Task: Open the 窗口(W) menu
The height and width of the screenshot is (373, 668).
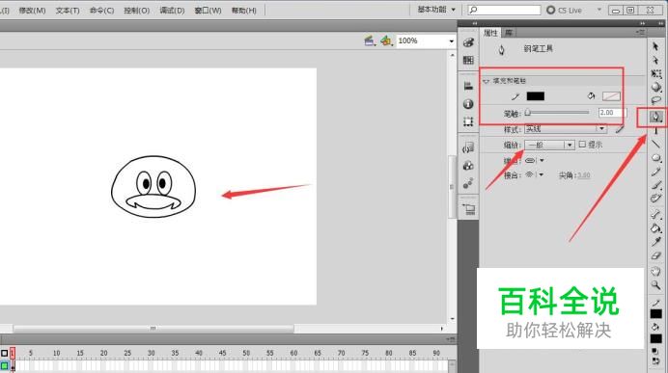Action: [208, 11]
